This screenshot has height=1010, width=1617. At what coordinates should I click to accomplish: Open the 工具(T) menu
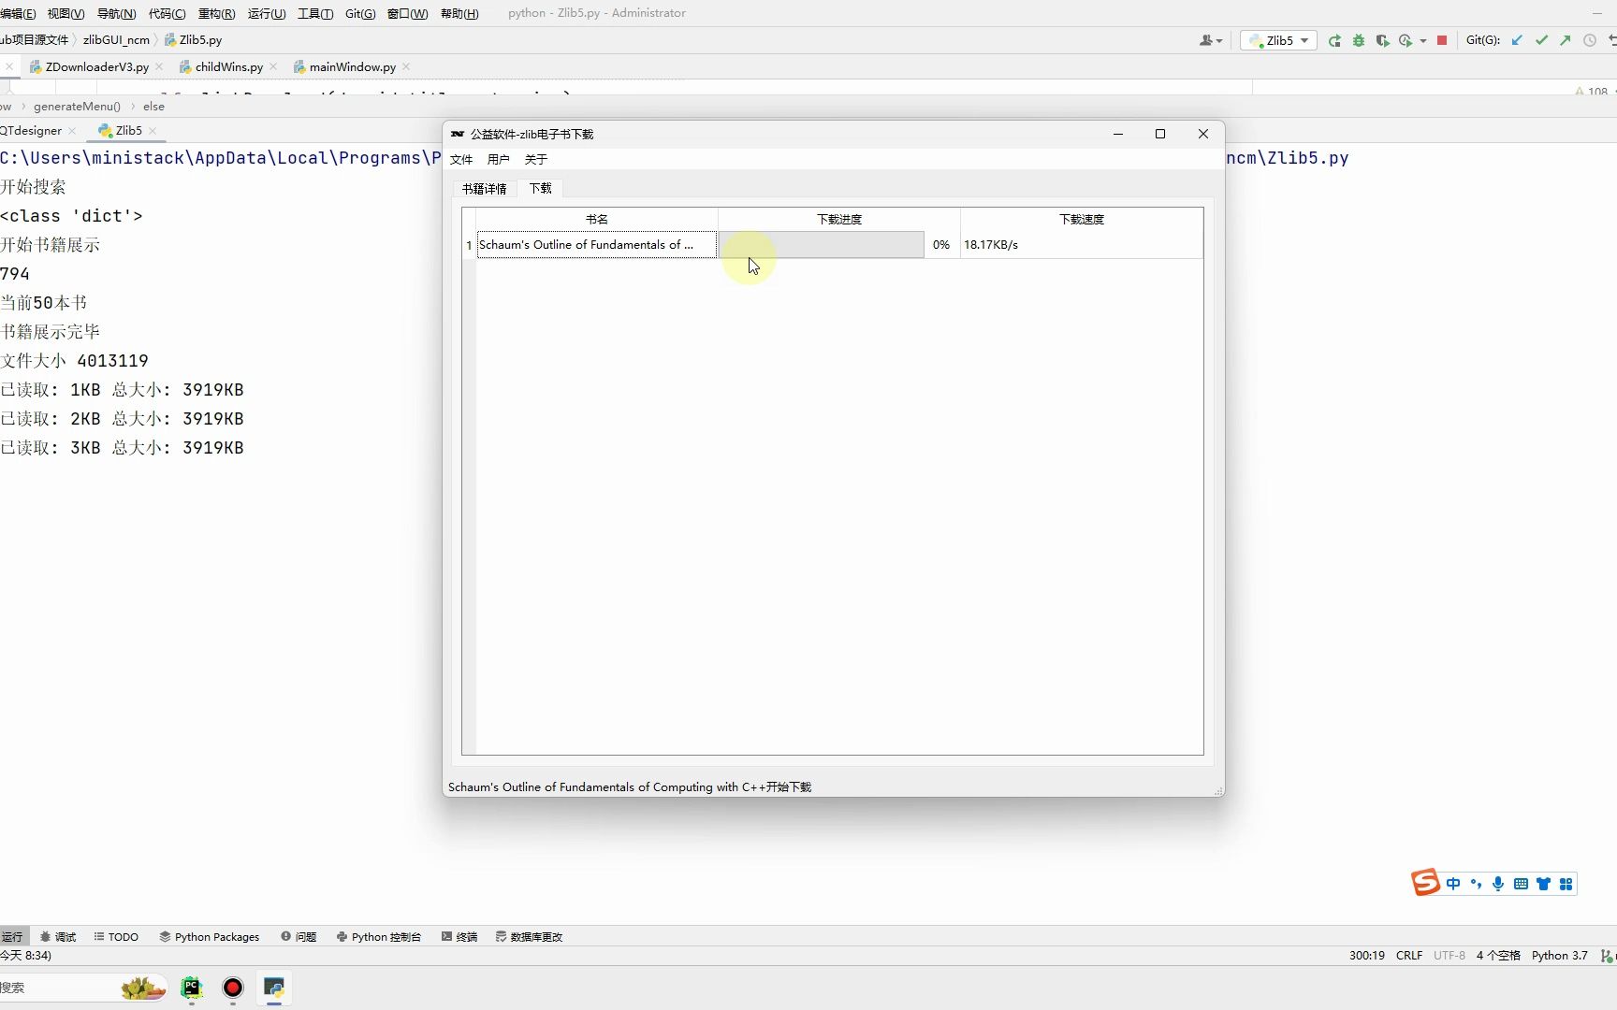point(315,13)
